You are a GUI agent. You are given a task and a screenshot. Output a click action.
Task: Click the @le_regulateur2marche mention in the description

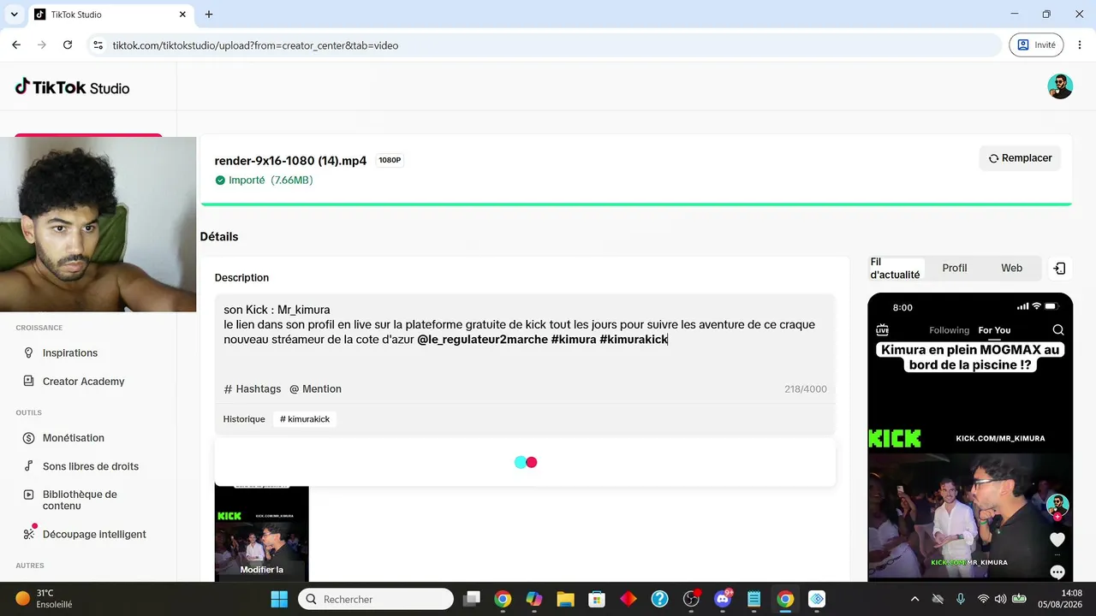click(x=482, y=340)
